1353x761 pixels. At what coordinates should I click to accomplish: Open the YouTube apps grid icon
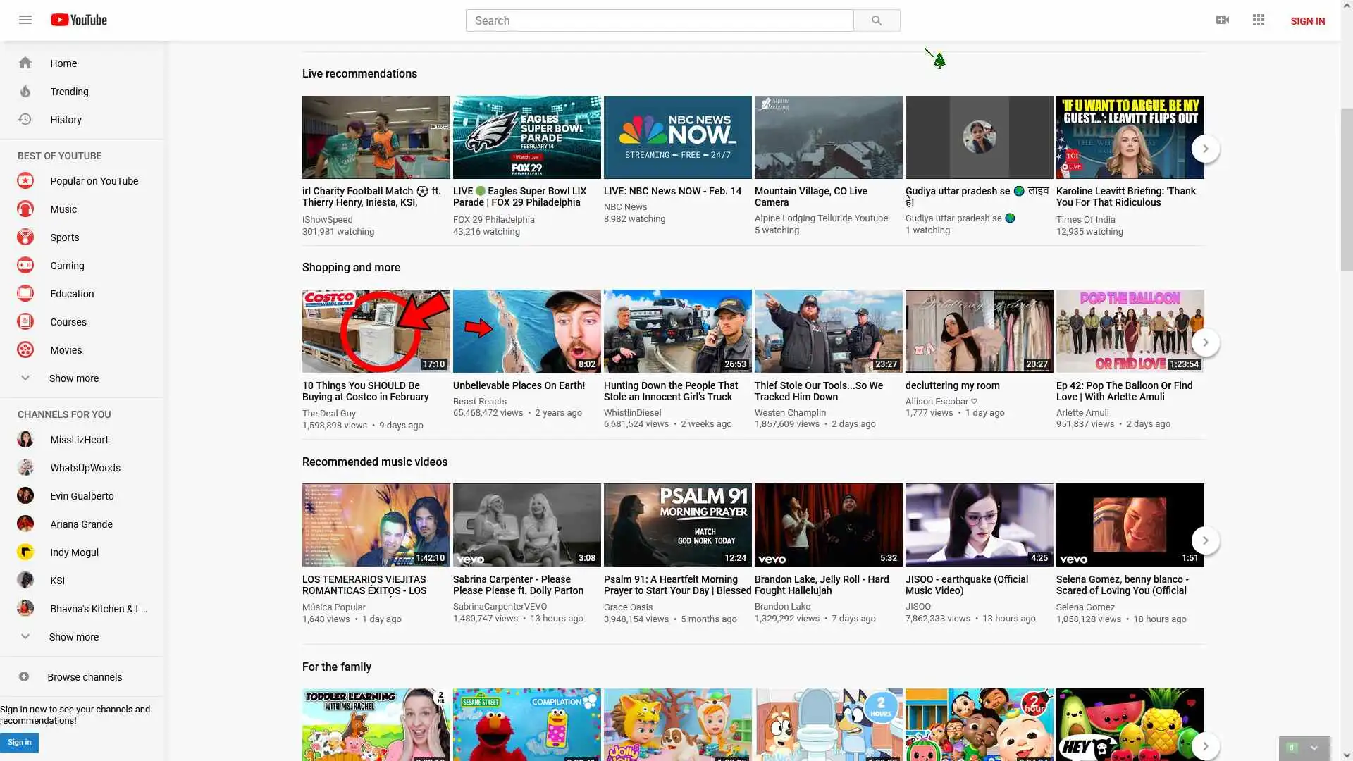tap(1259, 20)
